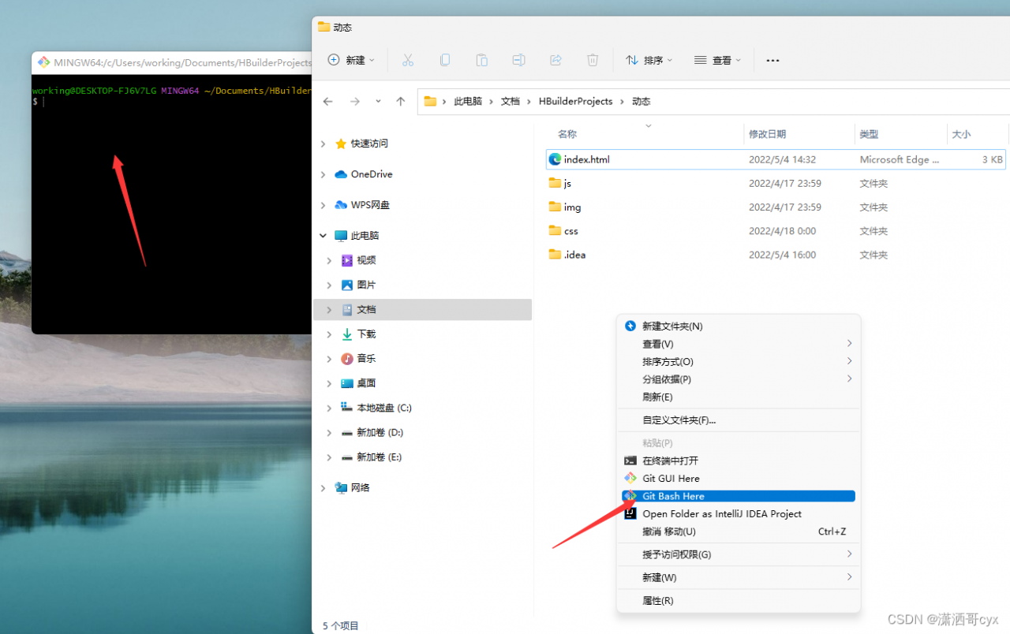Expand the 本地磁盘 (C:) tree node

329,408
